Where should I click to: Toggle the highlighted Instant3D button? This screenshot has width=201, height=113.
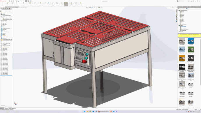[x=66, y=4]
